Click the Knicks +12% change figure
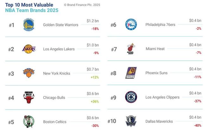 pos(94,77)
